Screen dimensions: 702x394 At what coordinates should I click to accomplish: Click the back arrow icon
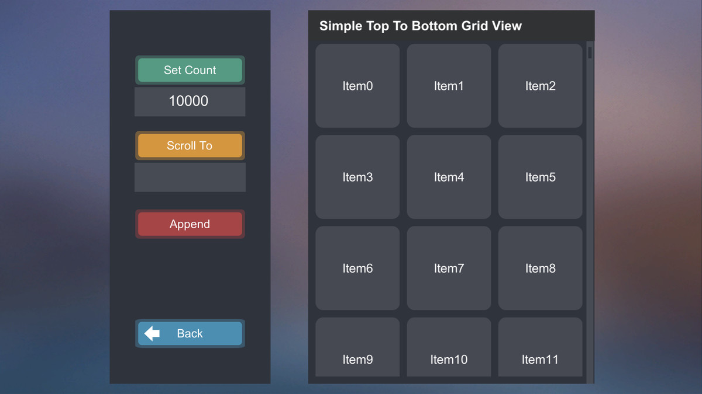pyautogui.click(x=152, y=333)
